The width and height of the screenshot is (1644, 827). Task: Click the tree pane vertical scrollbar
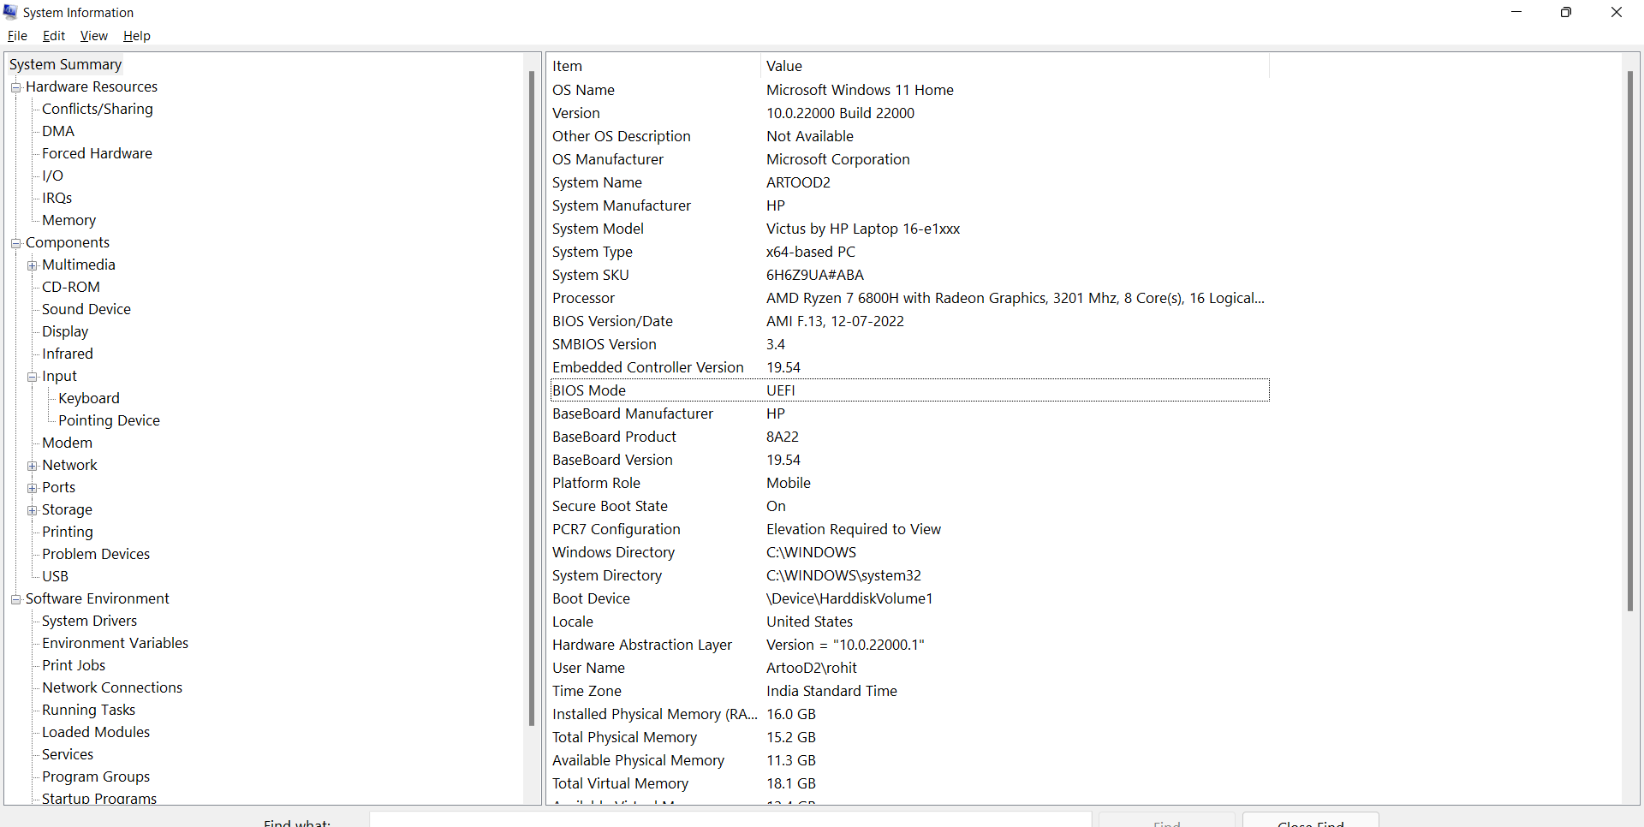point(532,398)
